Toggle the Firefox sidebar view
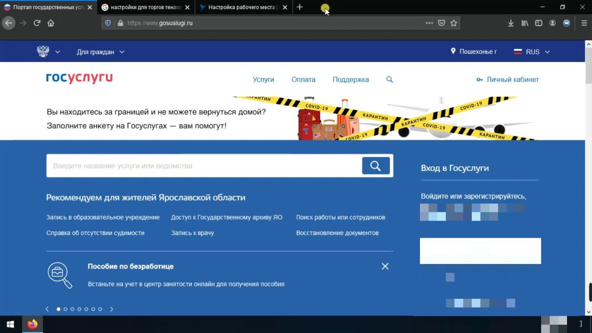592x333 pixels. tap(539, 23)
